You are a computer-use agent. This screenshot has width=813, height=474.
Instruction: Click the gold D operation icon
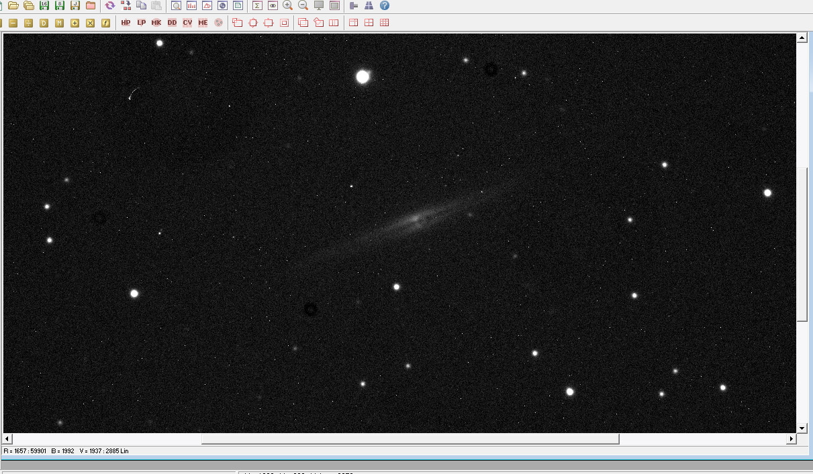(x=44, y=23)
